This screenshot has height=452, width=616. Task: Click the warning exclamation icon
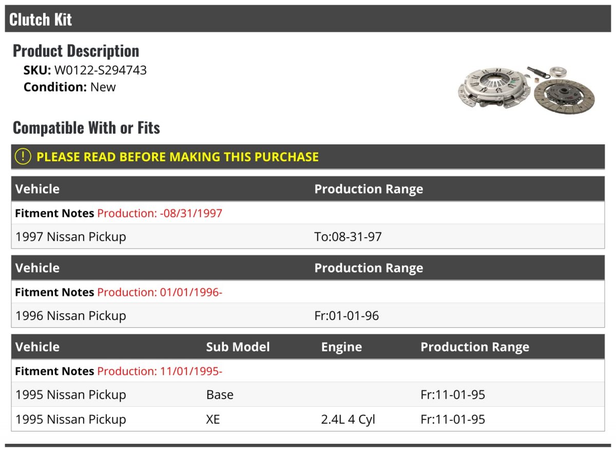coord(23,157)
